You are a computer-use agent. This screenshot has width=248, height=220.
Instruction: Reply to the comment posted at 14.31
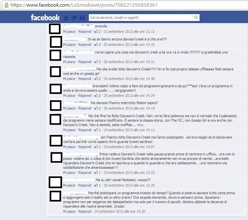(x=85, y=62)
